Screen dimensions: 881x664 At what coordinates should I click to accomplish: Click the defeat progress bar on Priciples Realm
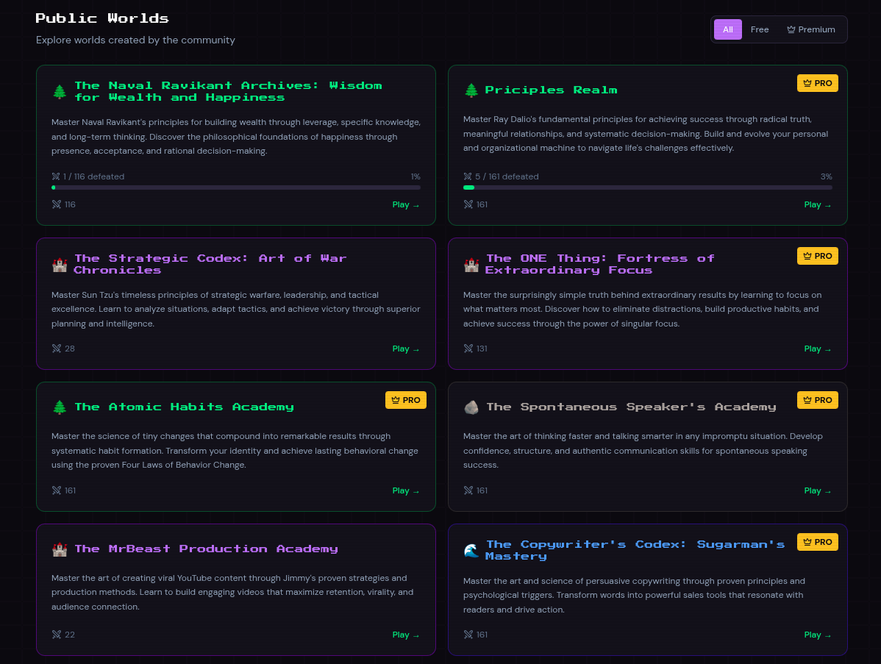648,188
